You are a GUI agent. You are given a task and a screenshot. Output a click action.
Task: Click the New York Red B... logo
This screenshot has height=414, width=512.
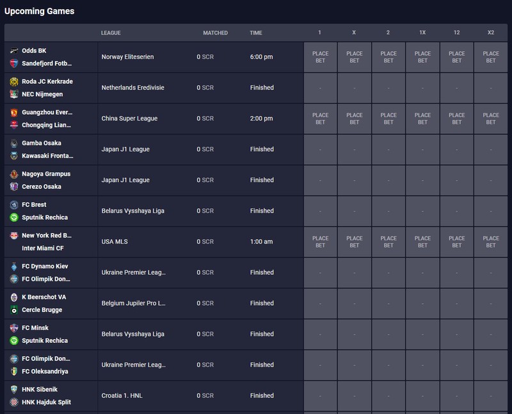click(14, 235)
